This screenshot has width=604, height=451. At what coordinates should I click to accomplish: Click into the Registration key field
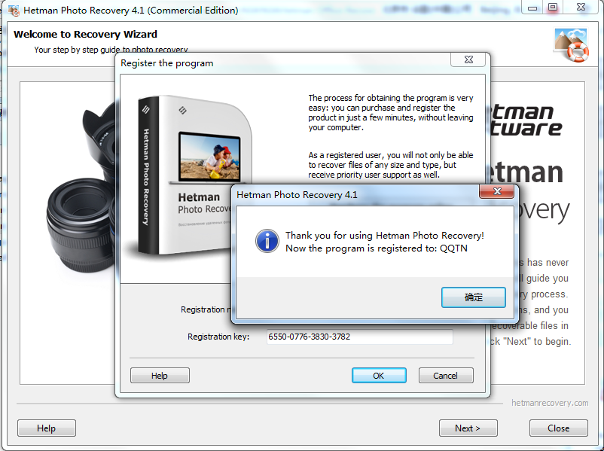pyautogui.click(x=358, y=337)
